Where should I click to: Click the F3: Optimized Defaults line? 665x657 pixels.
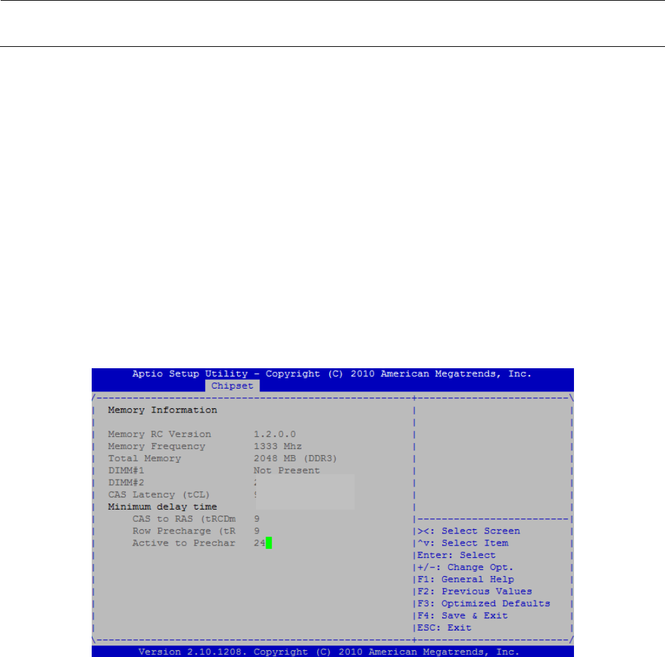[484, 603]
